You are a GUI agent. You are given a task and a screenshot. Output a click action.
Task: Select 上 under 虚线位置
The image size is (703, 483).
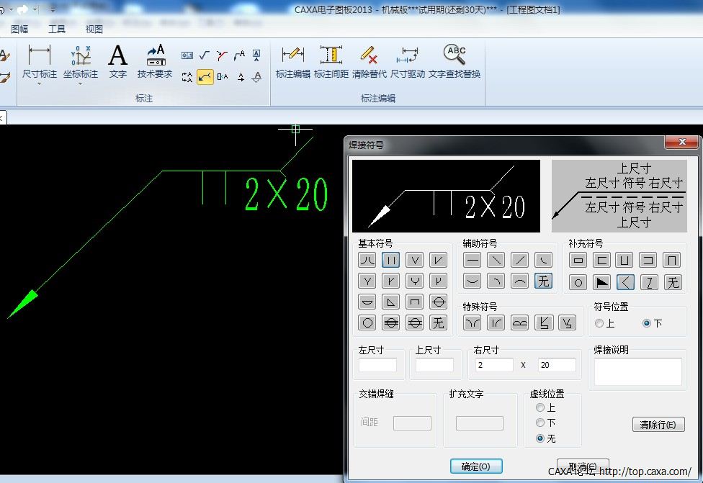(x=540, y=408)
